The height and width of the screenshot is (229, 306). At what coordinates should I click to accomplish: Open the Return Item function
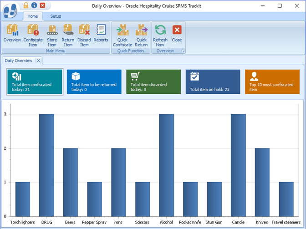tap(68, 36)
